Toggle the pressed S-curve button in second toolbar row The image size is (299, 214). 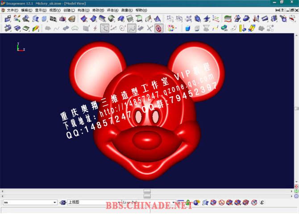pos(104,28)
